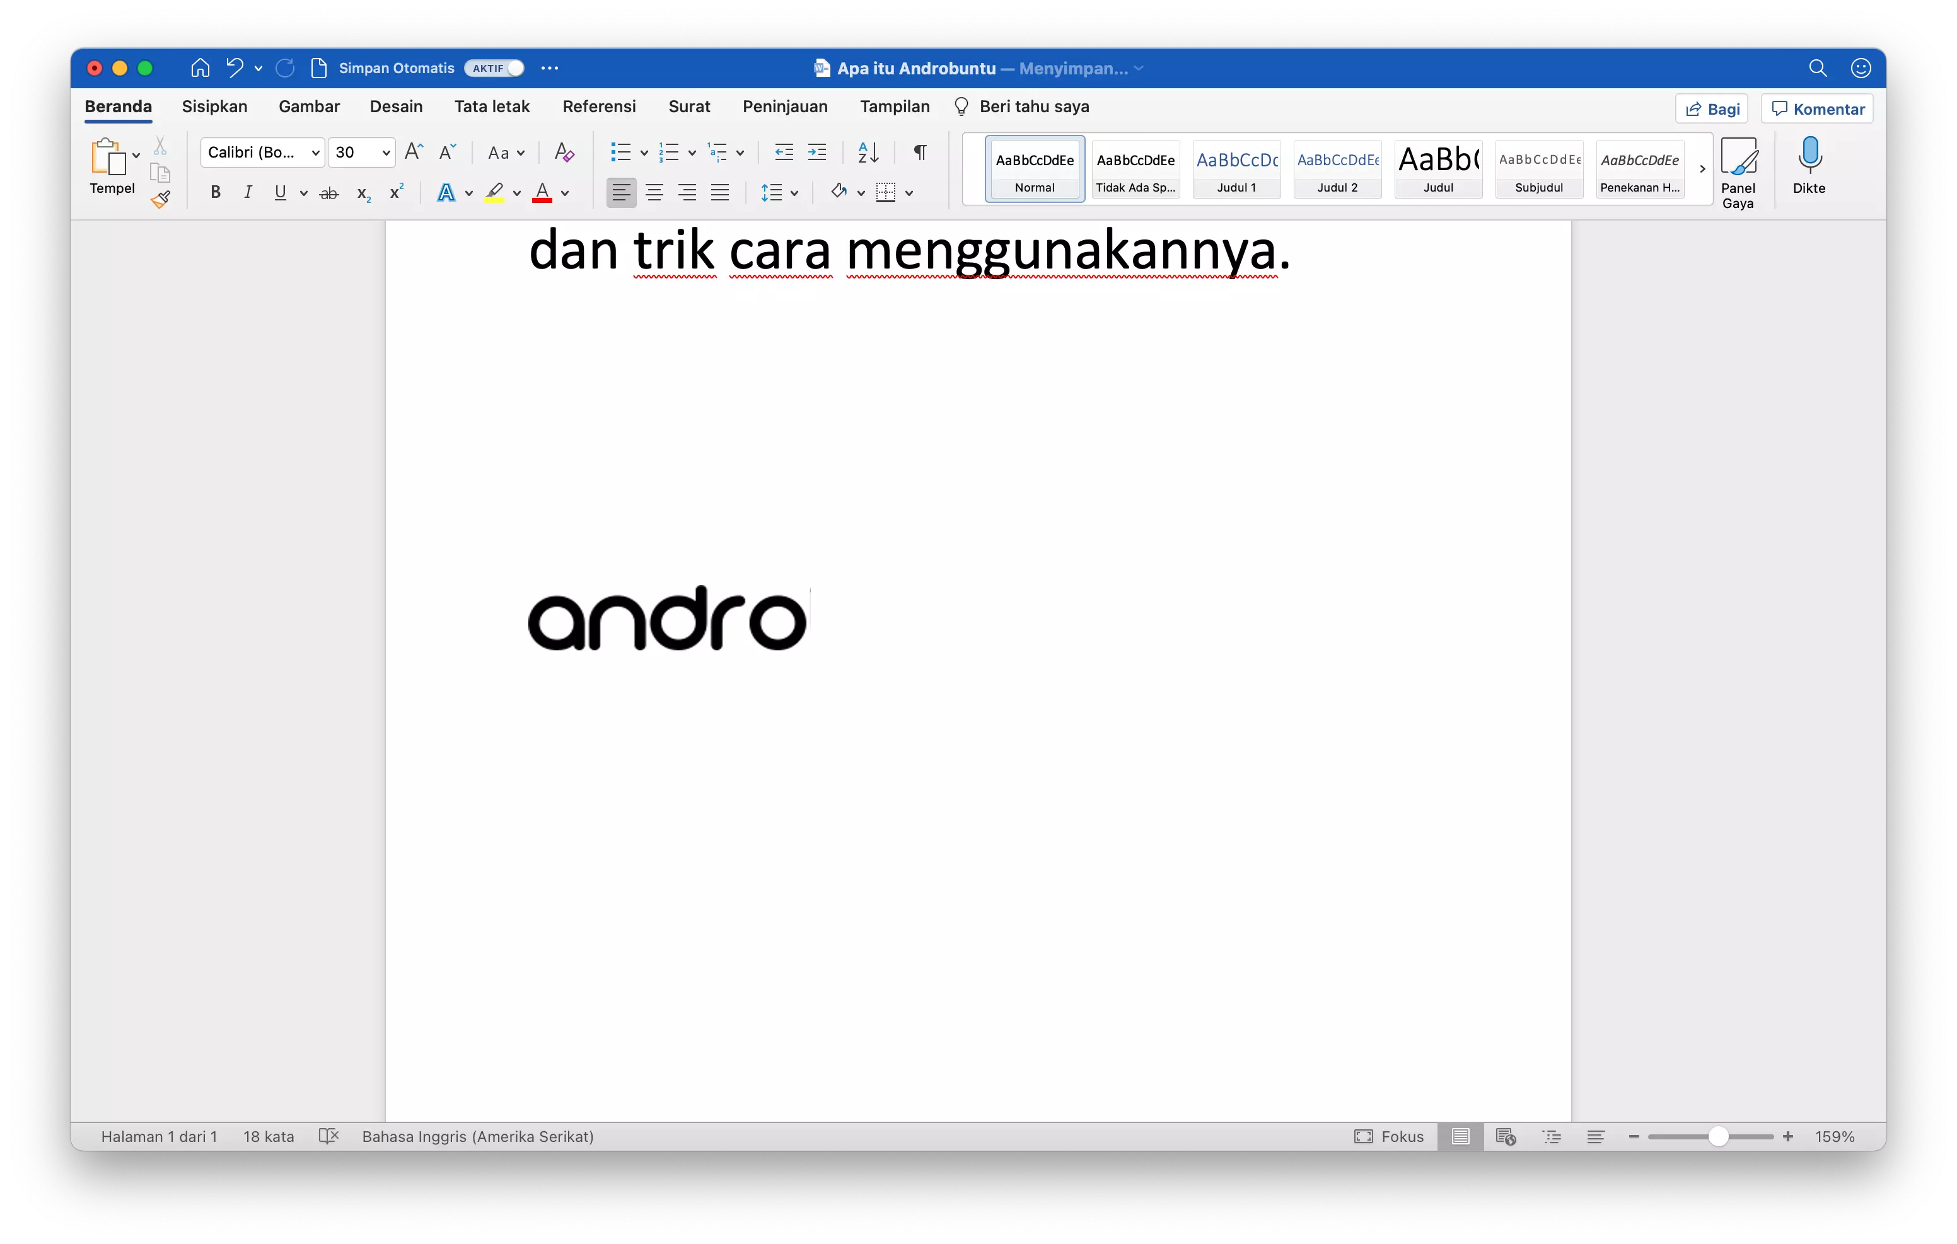1957x1244 pixels.
Task: Open the Referensi ribbon tab
Action: [x=599, y=107]
